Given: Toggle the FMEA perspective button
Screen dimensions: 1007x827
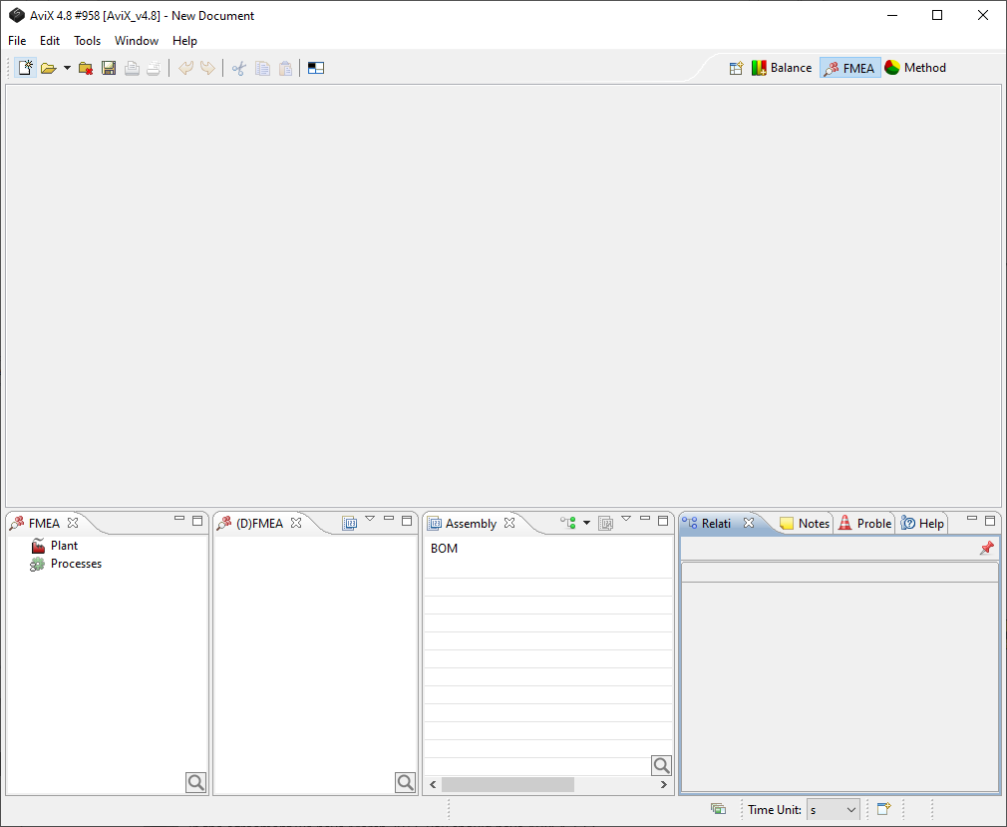Looking at the screenshot, I should 849,68.
